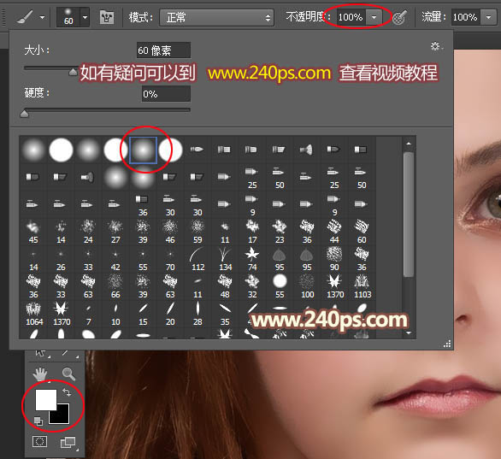Screen dimensions: 501x459
Task: Open the brush panel toggle icon
Action: click(x=107, y=17)
